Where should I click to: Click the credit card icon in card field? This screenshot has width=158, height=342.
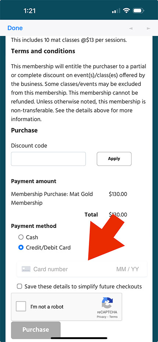[x=26, y=269]
